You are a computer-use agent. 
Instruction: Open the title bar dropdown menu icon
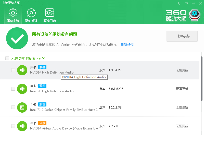click(x=187, y=3)
